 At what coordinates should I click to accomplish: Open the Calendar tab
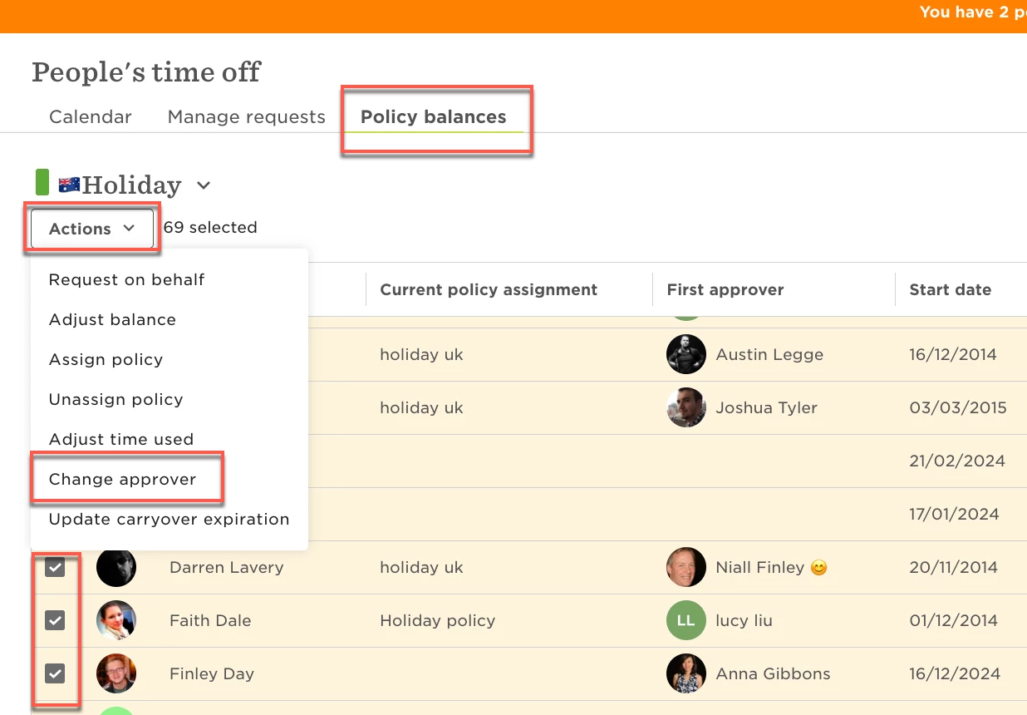pos(91,117)
